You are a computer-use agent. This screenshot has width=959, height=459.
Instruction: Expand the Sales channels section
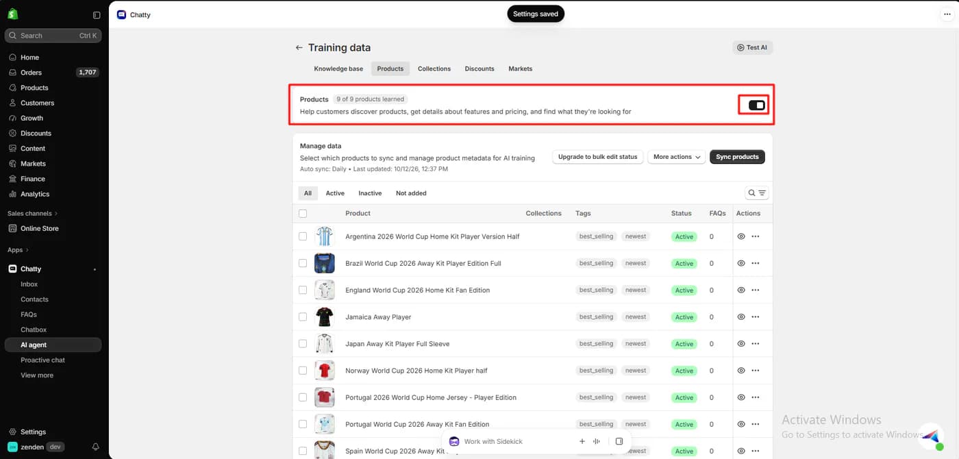click(32, 214)
